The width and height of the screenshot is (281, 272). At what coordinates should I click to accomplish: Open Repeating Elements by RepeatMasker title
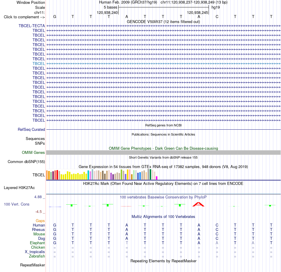[x=163, y=261]
